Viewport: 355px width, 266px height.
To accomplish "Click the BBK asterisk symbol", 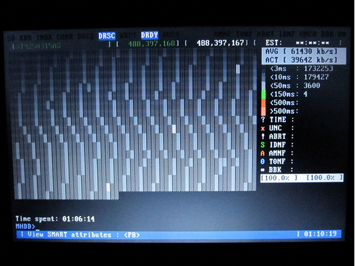I will pos(263,170).
